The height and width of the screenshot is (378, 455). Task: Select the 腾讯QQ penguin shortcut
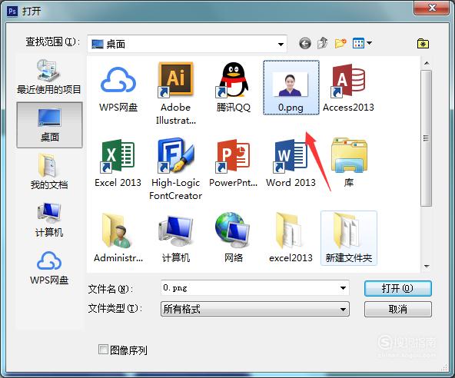pos(232,79)
